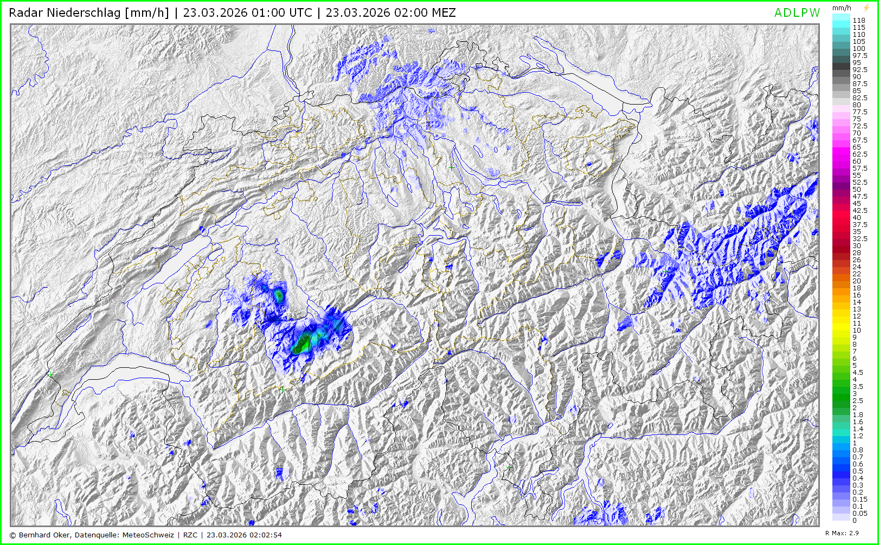Select the 3 mm/h green legend swatch

pyautogui.click(x=841, y=394)
